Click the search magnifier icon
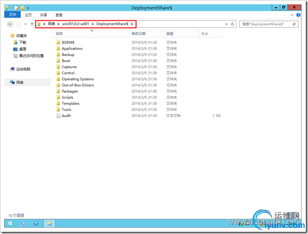 [294, 24]
